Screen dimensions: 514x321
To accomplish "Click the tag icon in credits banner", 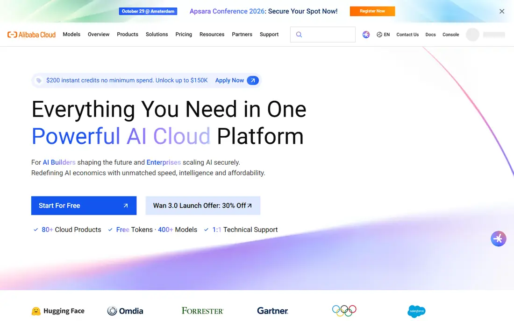I will 39,80.
